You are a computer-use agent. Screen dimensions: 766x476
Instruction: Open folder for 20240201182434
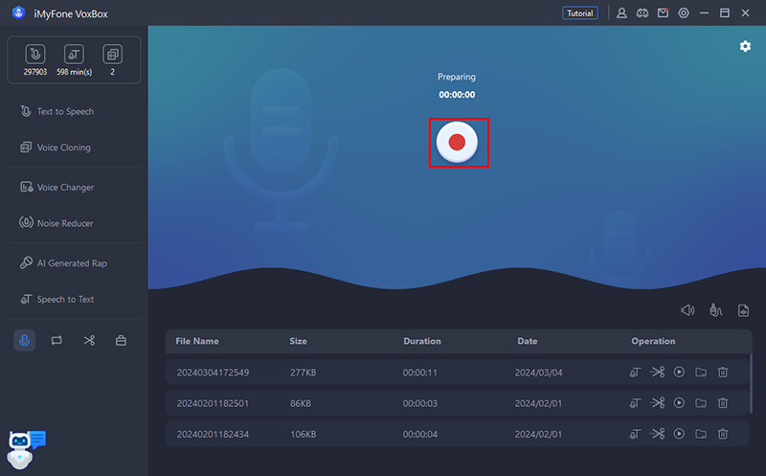(x=701, y=434)
